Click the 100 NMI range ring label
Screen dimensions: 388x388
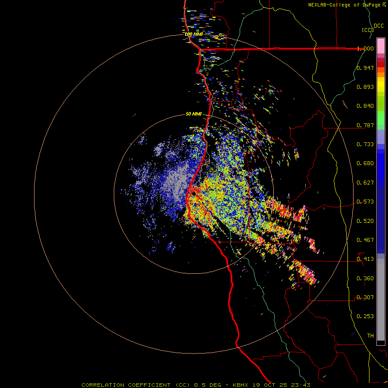[194, 34]
